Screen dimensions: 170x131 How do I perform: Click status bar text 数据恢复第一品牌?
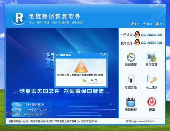[x=18, y=121]
